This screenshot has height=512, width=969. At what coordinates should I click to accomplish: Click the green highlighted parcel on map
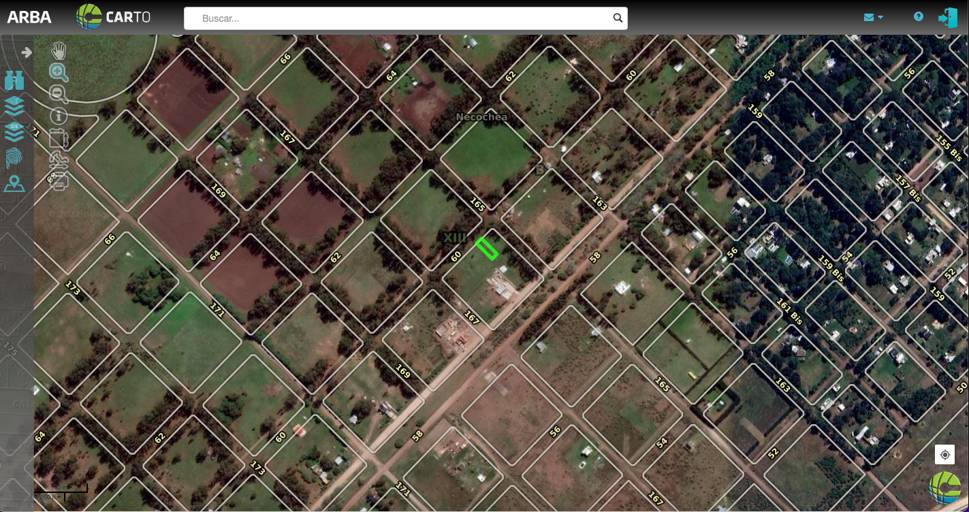point(487,249)
